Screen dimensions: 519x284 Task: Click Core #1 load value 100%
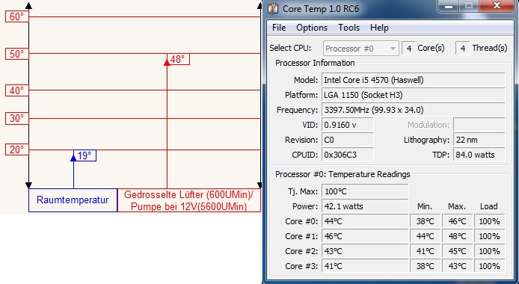click(x=489, y=236)
